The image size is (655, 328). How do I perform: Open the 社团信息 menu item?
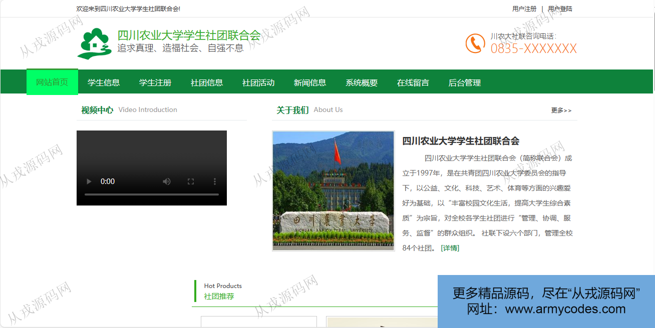pyautogui.click(x=207, y=82)
